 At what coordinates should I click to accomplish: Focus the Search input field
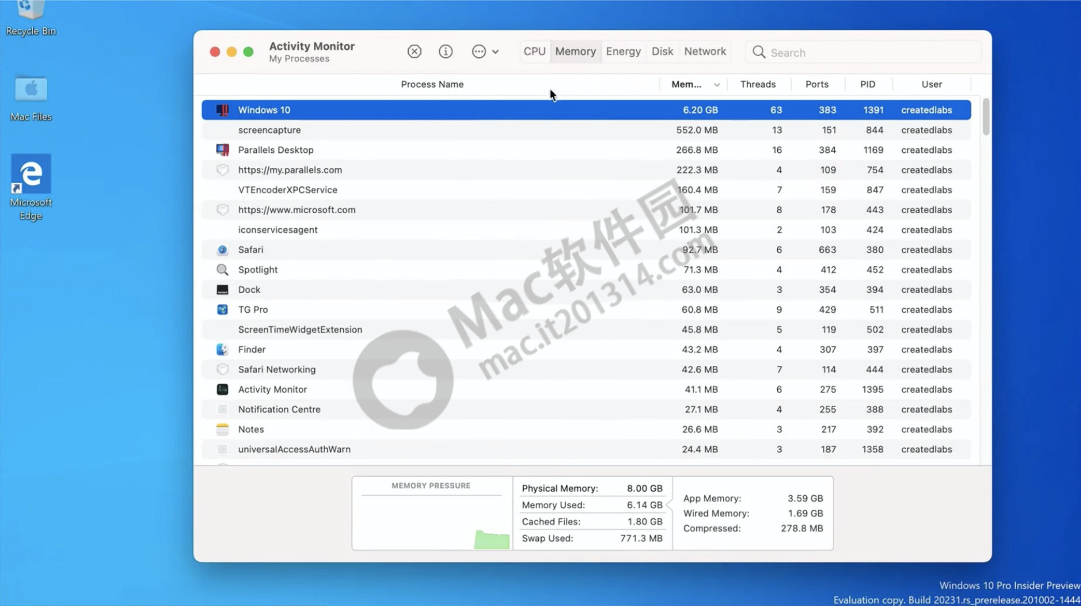click(x=863, y=52)
